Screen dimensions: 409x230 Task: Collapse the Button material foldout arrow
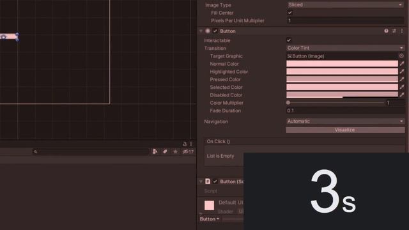tap(201, 181)
